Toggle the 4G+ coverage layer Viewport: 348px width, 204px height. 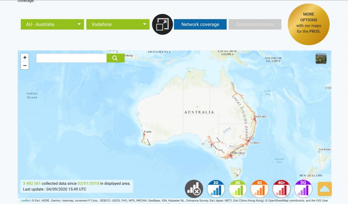coord(281,189)
